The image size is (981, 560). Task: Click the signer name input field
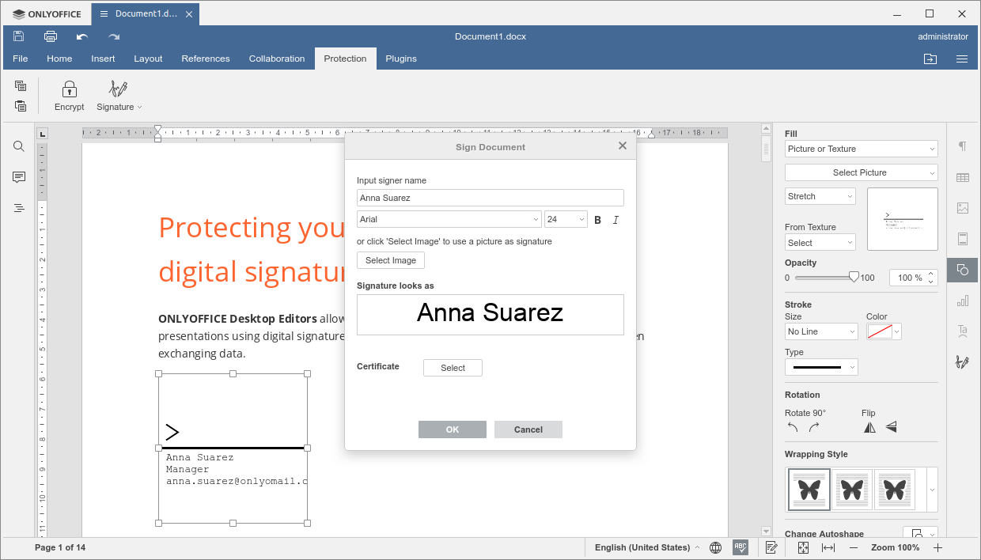[490, 197]
